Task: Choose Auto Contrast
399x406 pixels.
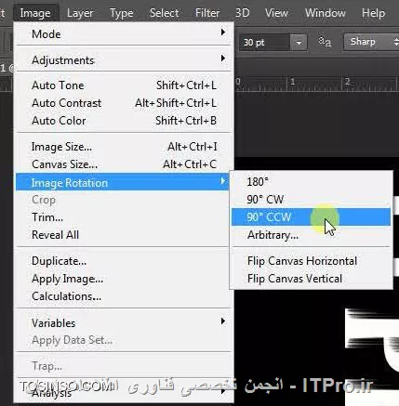Action: [x=124, y=103]
